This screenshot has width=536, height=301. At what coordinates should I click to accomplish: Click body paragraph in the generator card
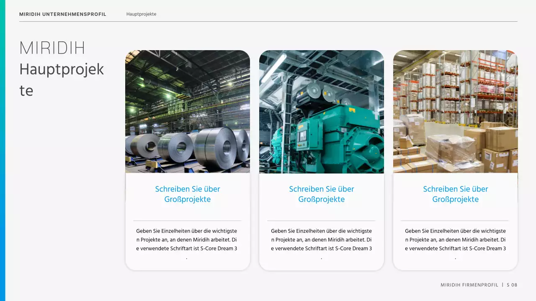[x=321, y=244]
